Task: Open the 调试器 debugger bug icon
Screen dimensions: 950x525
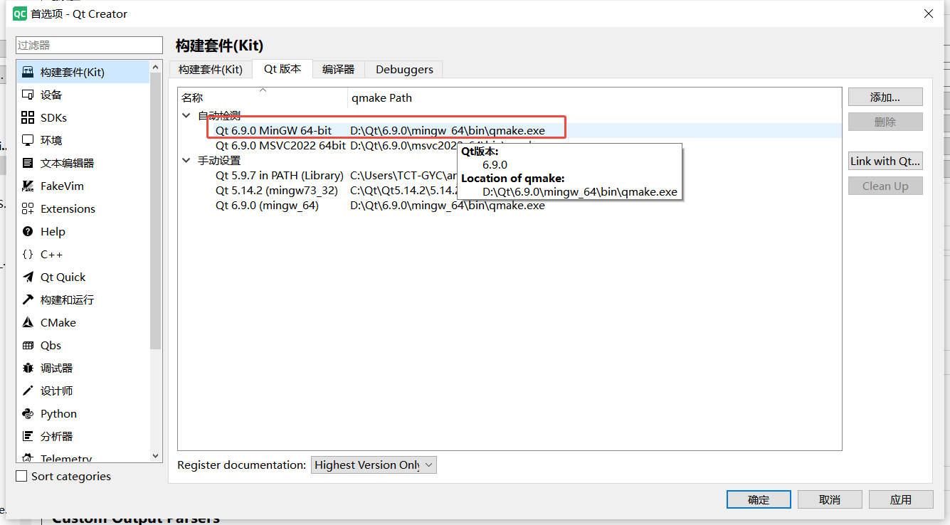Action: 28,368
